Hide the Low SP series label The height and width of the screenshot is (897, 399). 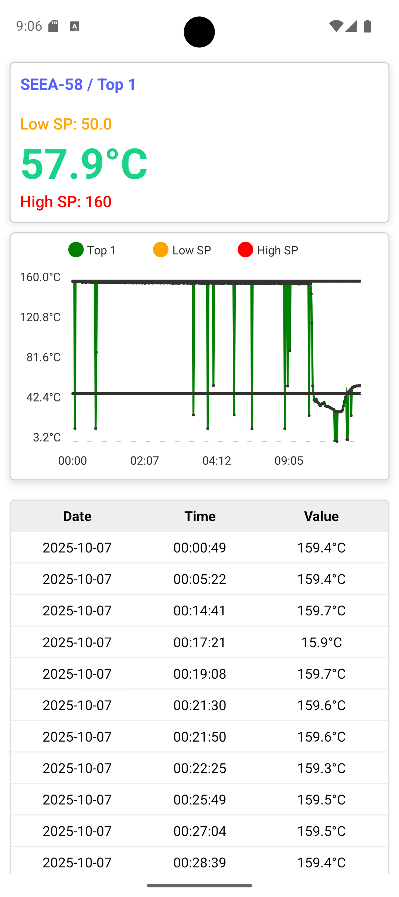(191, 251)
